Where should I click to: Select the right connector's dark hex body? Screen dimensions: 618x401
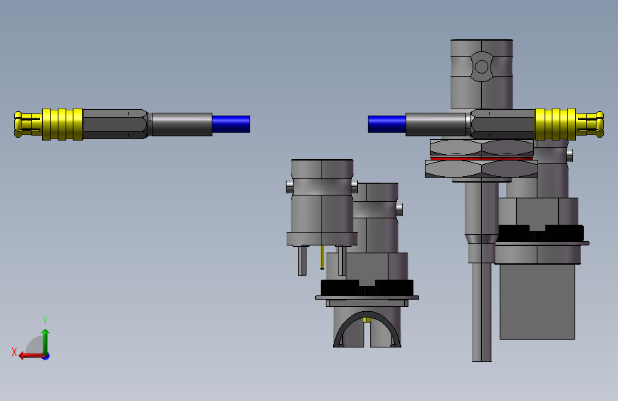(x=503, y=124)
